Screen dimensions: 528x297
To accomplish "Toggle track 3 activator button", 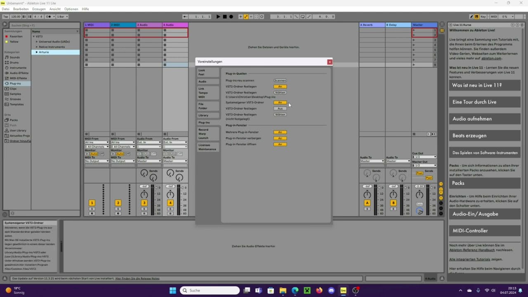I will pyautogui.click(x=144, y=203).
